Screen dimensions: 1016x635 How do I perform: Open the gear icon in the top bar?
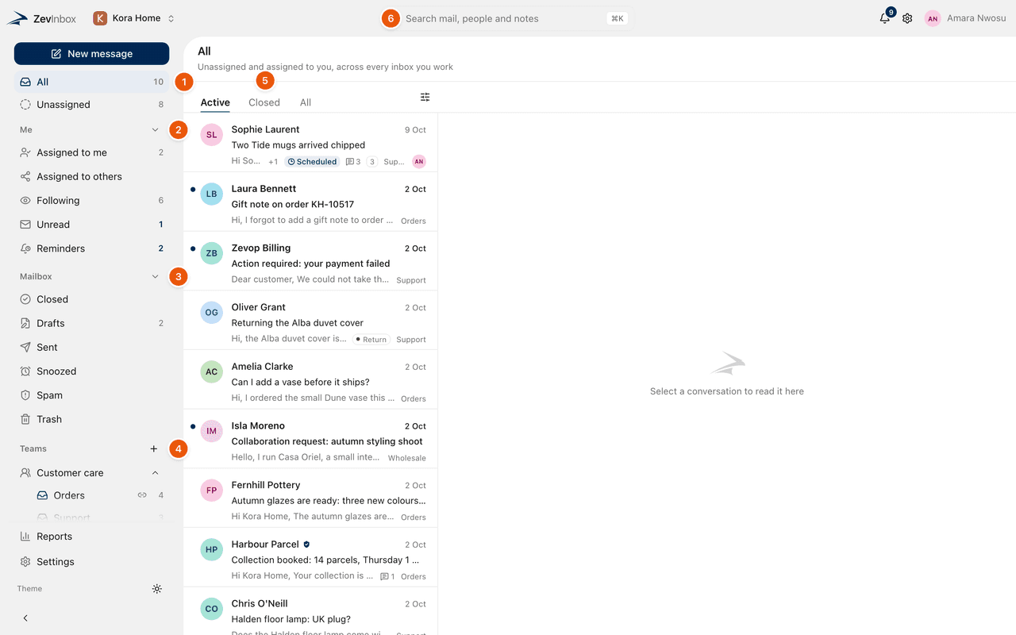click(907, 18)
